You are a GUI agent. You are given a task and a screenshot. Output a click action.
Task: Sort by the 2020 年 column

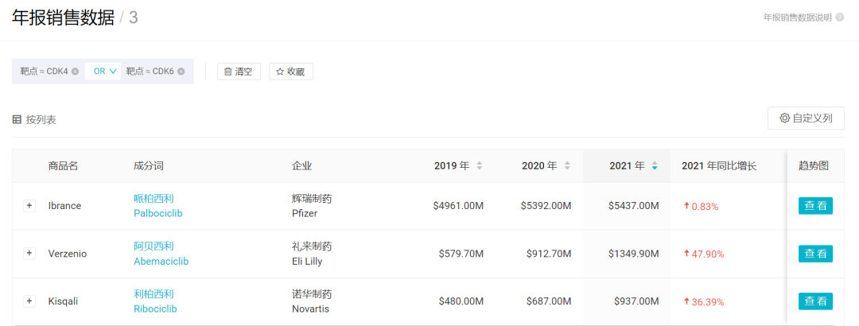[567, 166]
